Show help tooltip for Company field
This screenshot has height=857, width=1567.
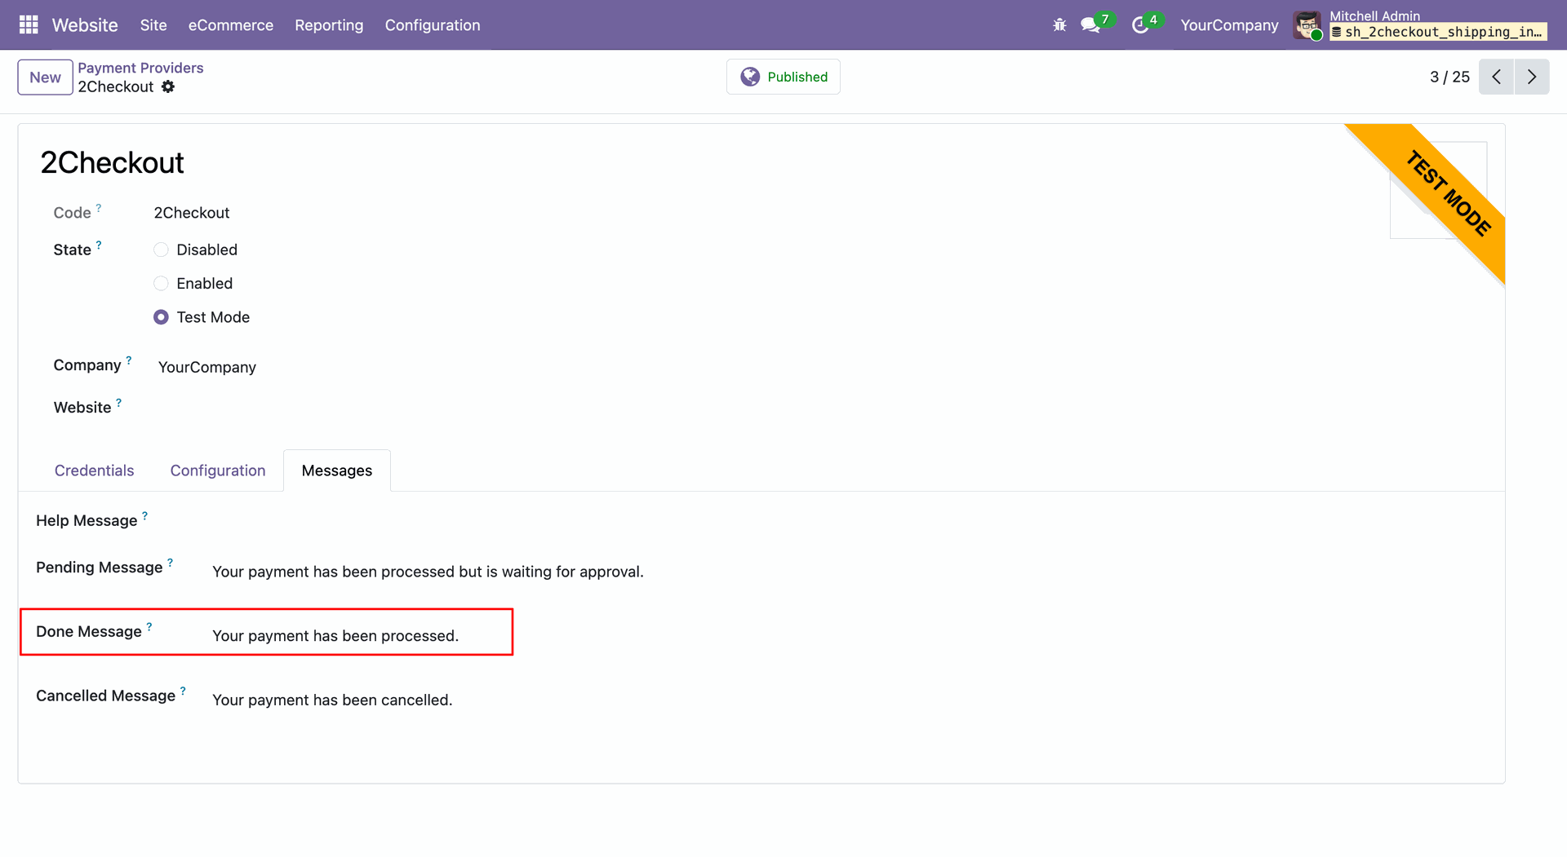click(129, 360)
